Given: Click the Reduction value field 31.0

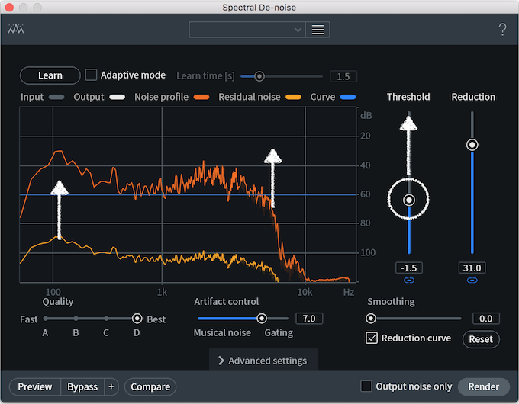Looking at the screenshot, I should click(x=472, y=268).
